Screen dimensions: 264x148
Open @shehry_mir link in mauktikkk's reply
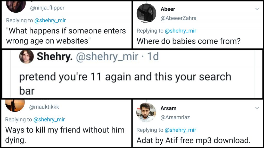click(x=49, y=119)
